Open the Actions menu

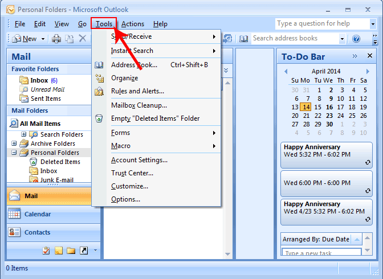tap(133, 24)
